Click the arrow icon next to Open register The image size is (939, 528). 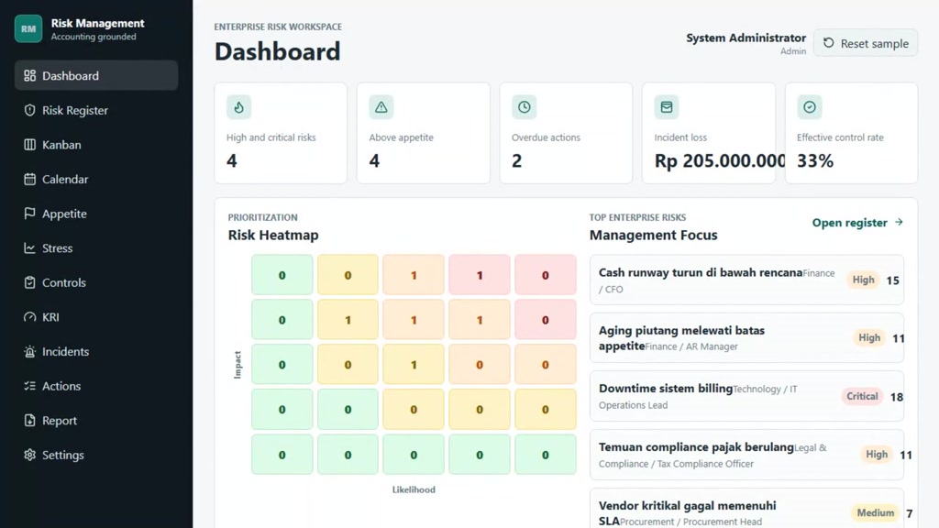click(899, 222)
